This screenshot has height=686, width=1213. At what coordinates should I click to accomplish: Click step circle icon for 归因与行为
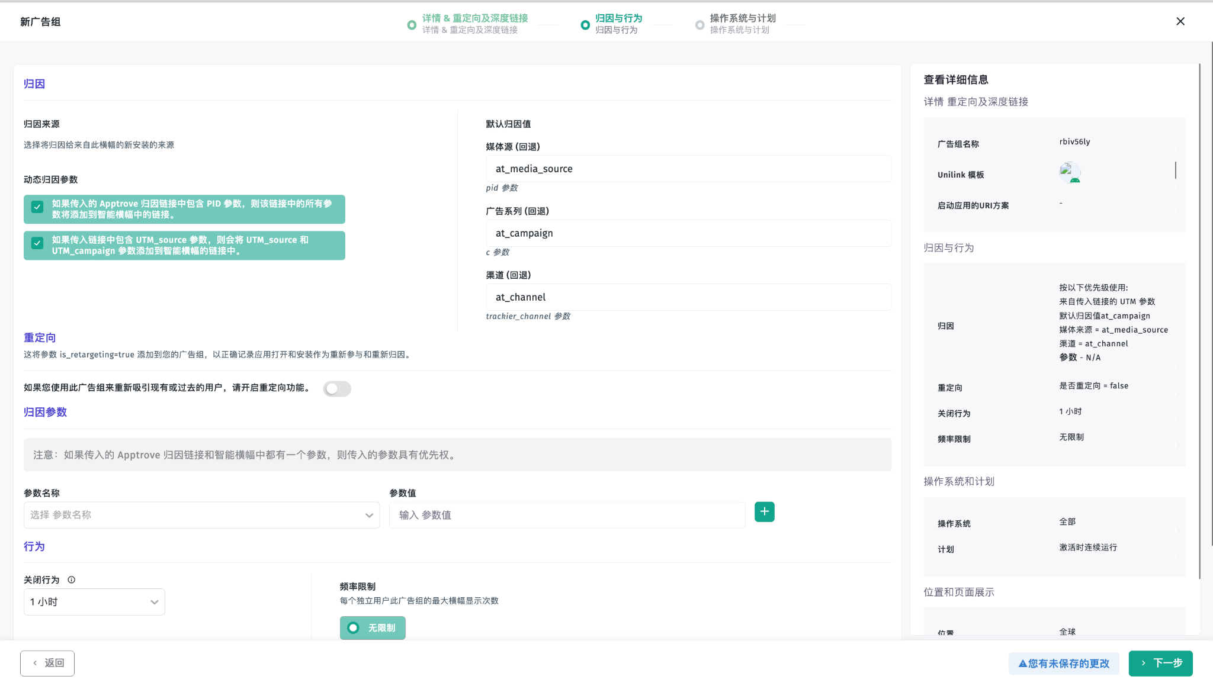click(x=585, y=25)
